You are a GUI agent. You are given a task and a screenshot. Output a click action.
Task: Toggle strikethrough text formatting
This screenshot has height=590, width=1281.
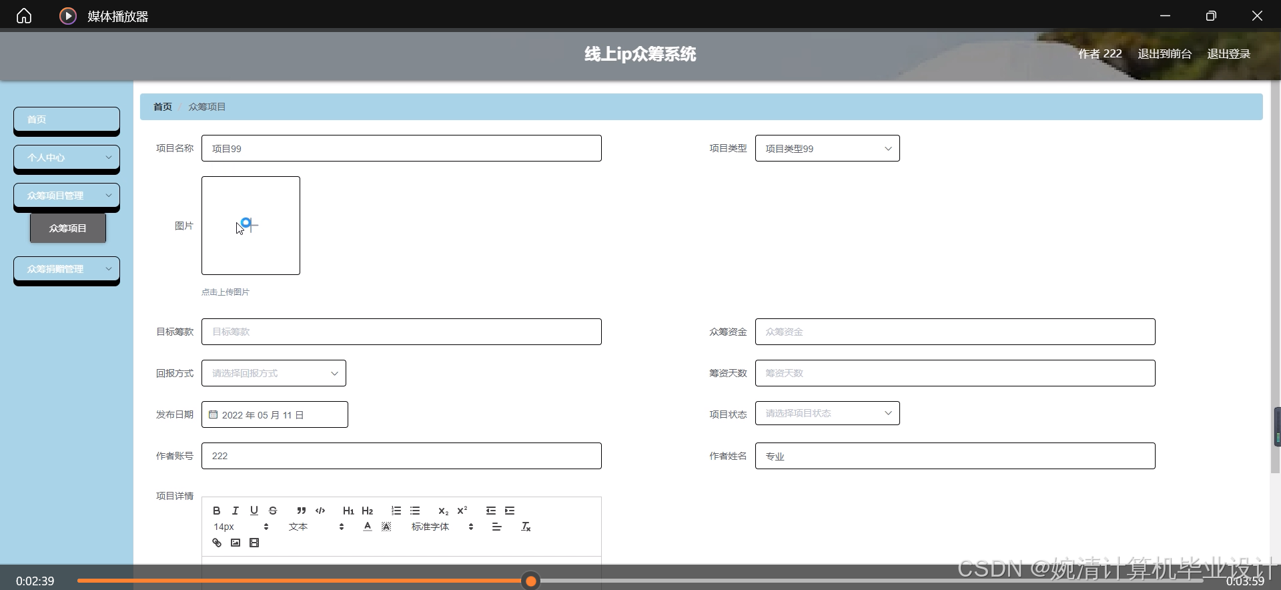(273, 511)
